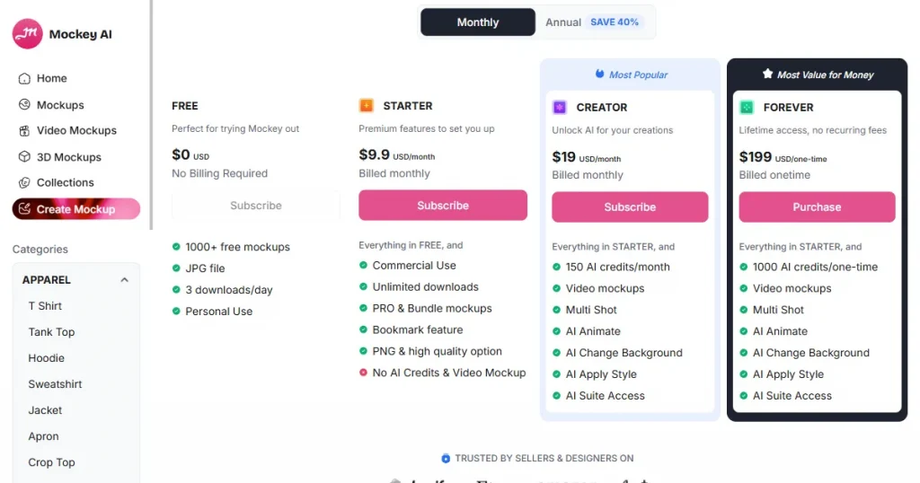Click the Create Mockup button
Screen dimensions: 920x483
click(76, 209)
